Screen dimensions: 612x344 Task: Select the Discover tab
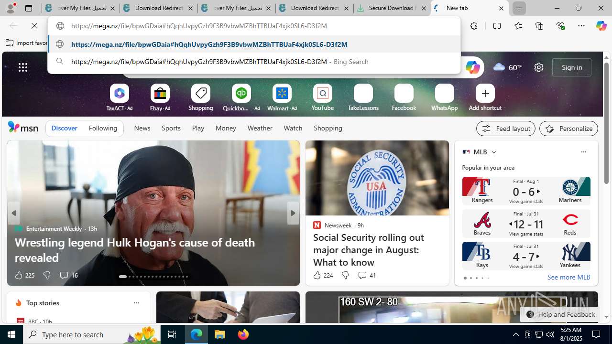click(64, 128)
